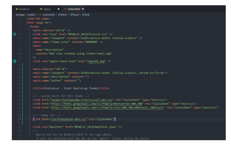Open the html element breadcrumb

click(64, 15)
